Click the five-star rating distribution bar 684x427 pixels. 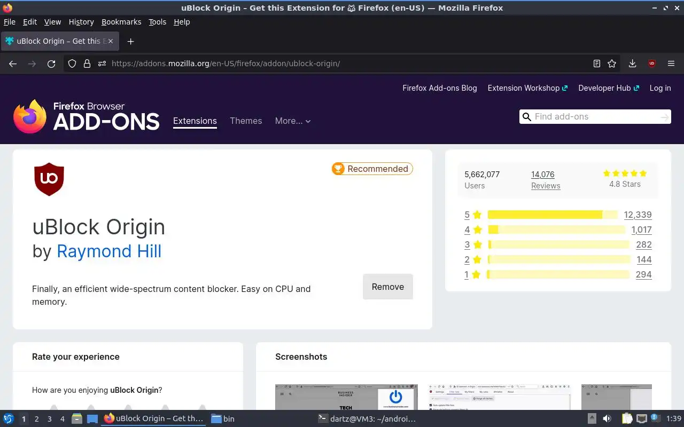coord(553,215)
